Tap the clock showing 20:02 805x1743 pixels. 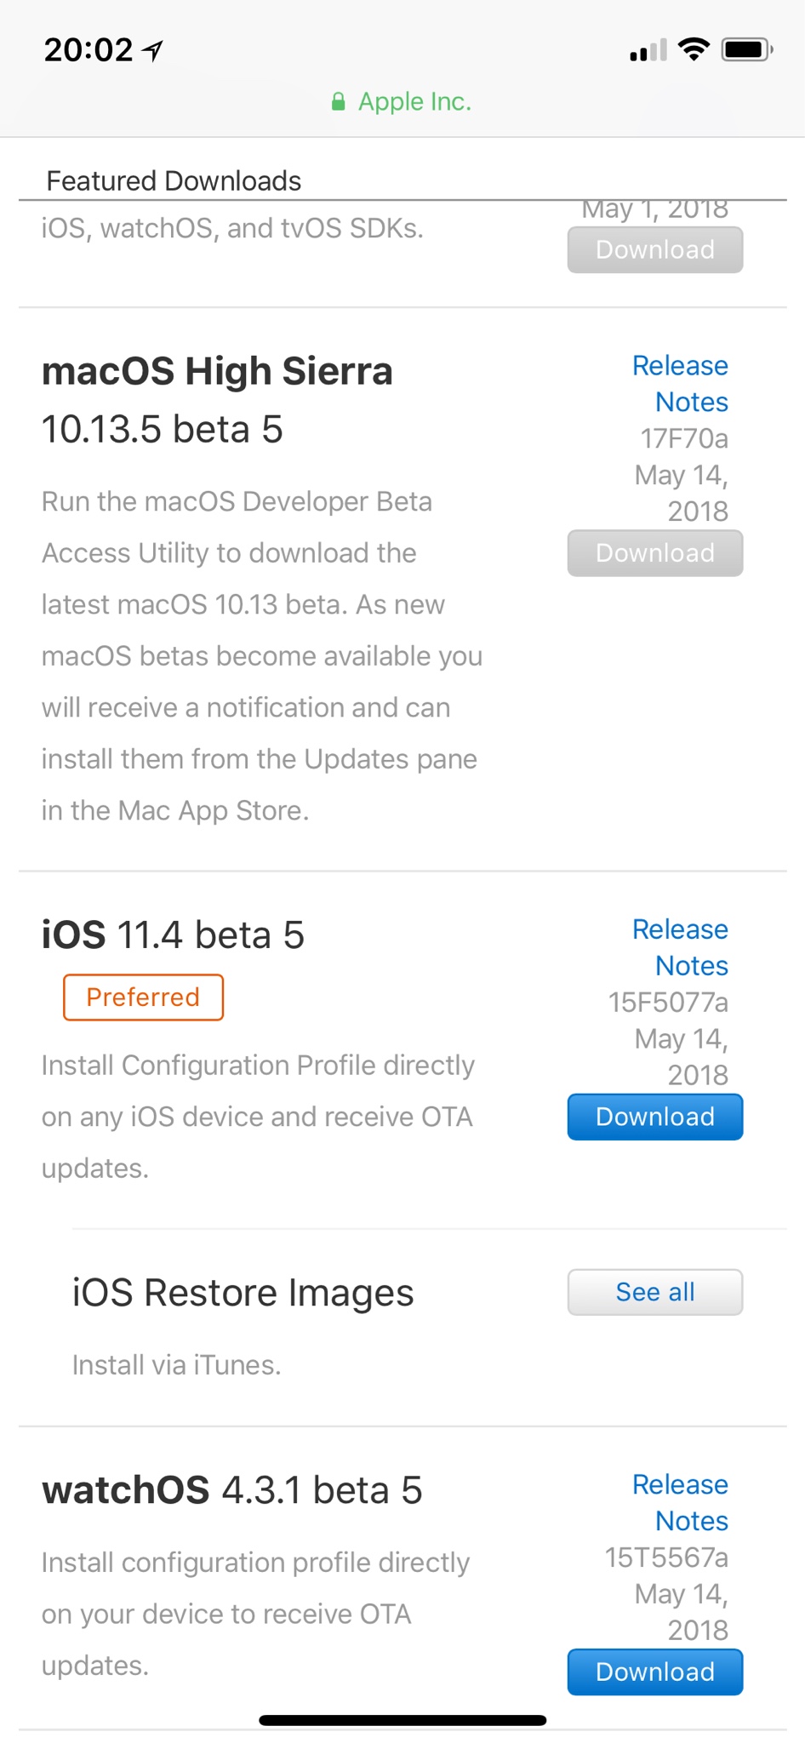[88, 50]
